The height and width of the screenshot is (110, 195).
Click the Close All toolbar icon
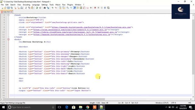point(18,8)
